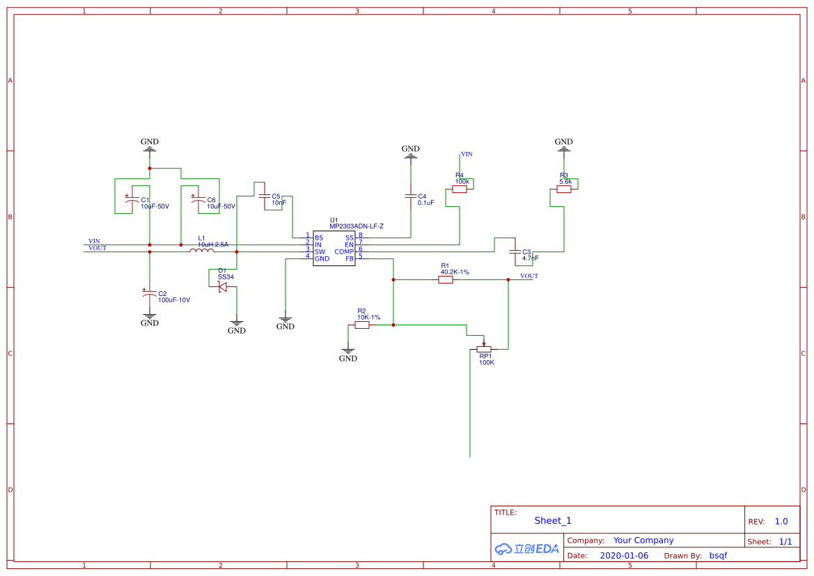Select the date 2020-01-06
814x576 pixels.
click(x=624, y=556)
